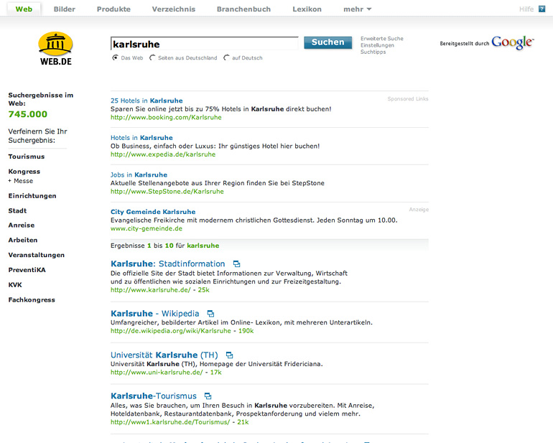Image resolution: width=553 pixels, height=443 pixels.
Task: Open de.wikipedia.org/wiki/Karlsruhe URL
Action: click(x=171, y=331)
